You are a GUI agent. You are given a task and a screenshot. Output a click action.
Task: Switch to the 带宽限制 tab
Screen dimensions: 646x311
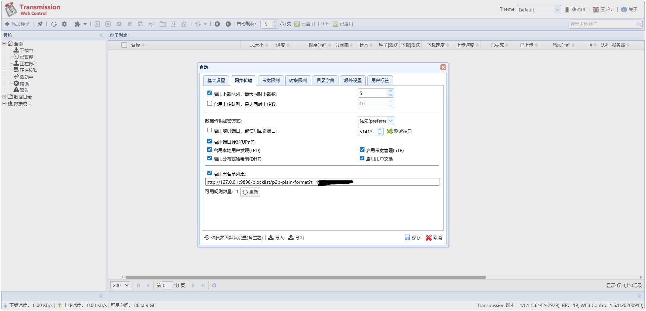[x=271, y=80]
